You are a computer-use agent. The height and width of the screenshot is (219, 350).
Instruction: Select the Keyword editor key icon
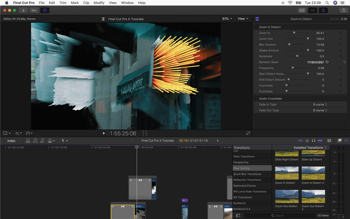coord(34,10)
